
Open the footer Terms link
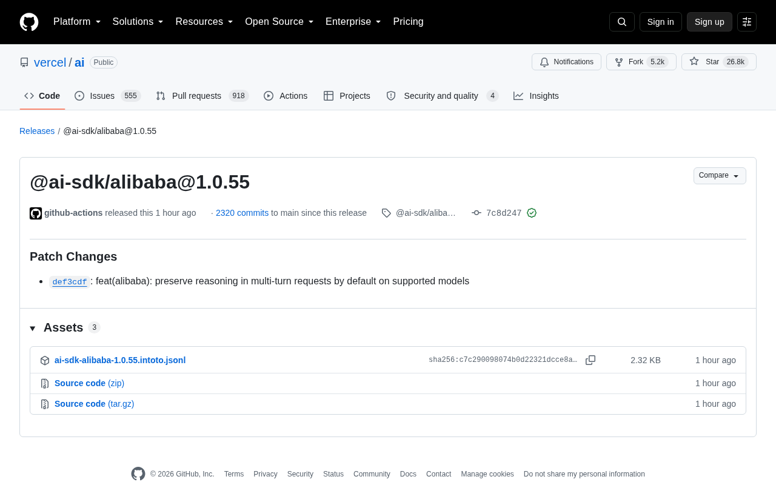click(234, 474)
